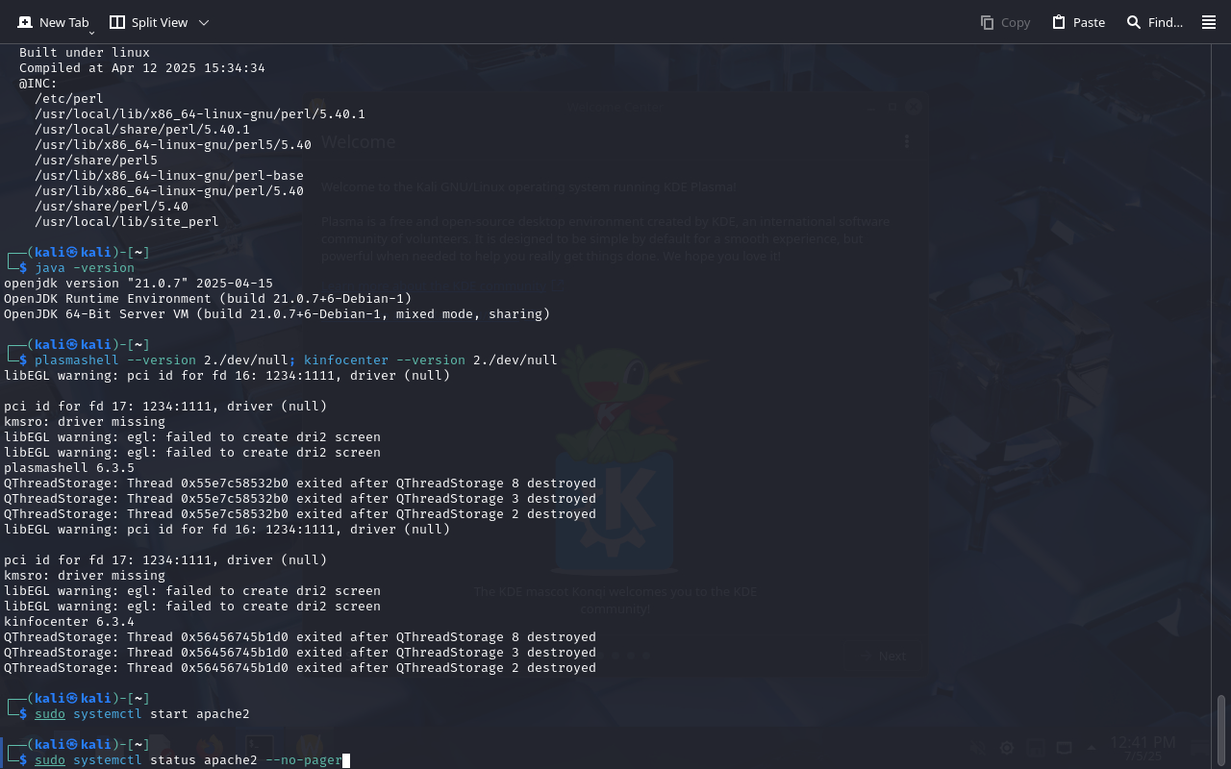Click the '/usr/share/perl/5.40' path
The image size is (1231, 769).
point(112,206)
